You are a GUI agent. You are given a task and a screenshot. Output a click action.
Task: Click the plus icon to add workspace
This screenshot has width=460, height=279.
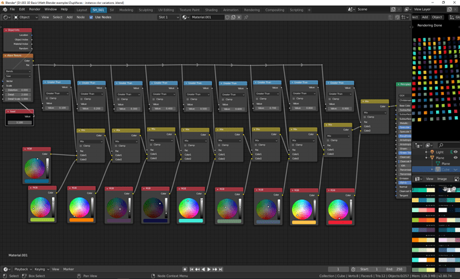(309, 10)
